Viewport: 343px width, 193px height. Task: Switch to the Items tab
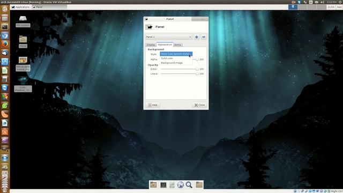(177, 44)
